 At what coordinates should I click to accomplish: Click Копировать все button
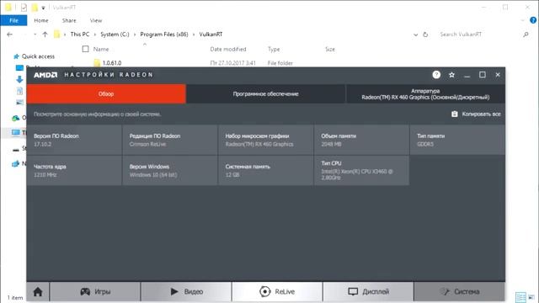[476, 114]
